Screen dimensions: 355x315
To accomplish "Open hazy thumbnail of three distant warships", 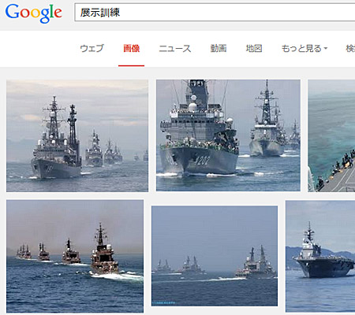I will [215, 256].
